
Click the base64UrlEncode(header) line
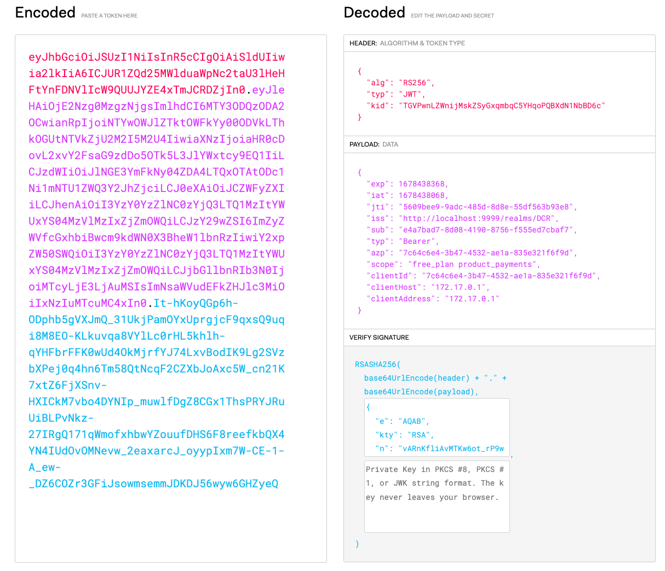[x=435, y=378]
